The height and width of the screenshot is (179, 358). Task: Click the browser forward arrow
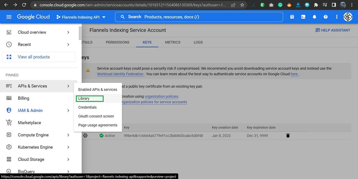pyautogui.click(x=15, y=5)
